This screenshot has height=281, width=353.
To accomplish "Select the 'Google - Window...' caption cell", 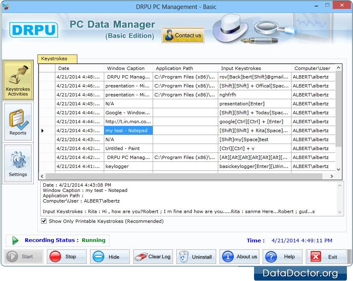I will [128, 113].
